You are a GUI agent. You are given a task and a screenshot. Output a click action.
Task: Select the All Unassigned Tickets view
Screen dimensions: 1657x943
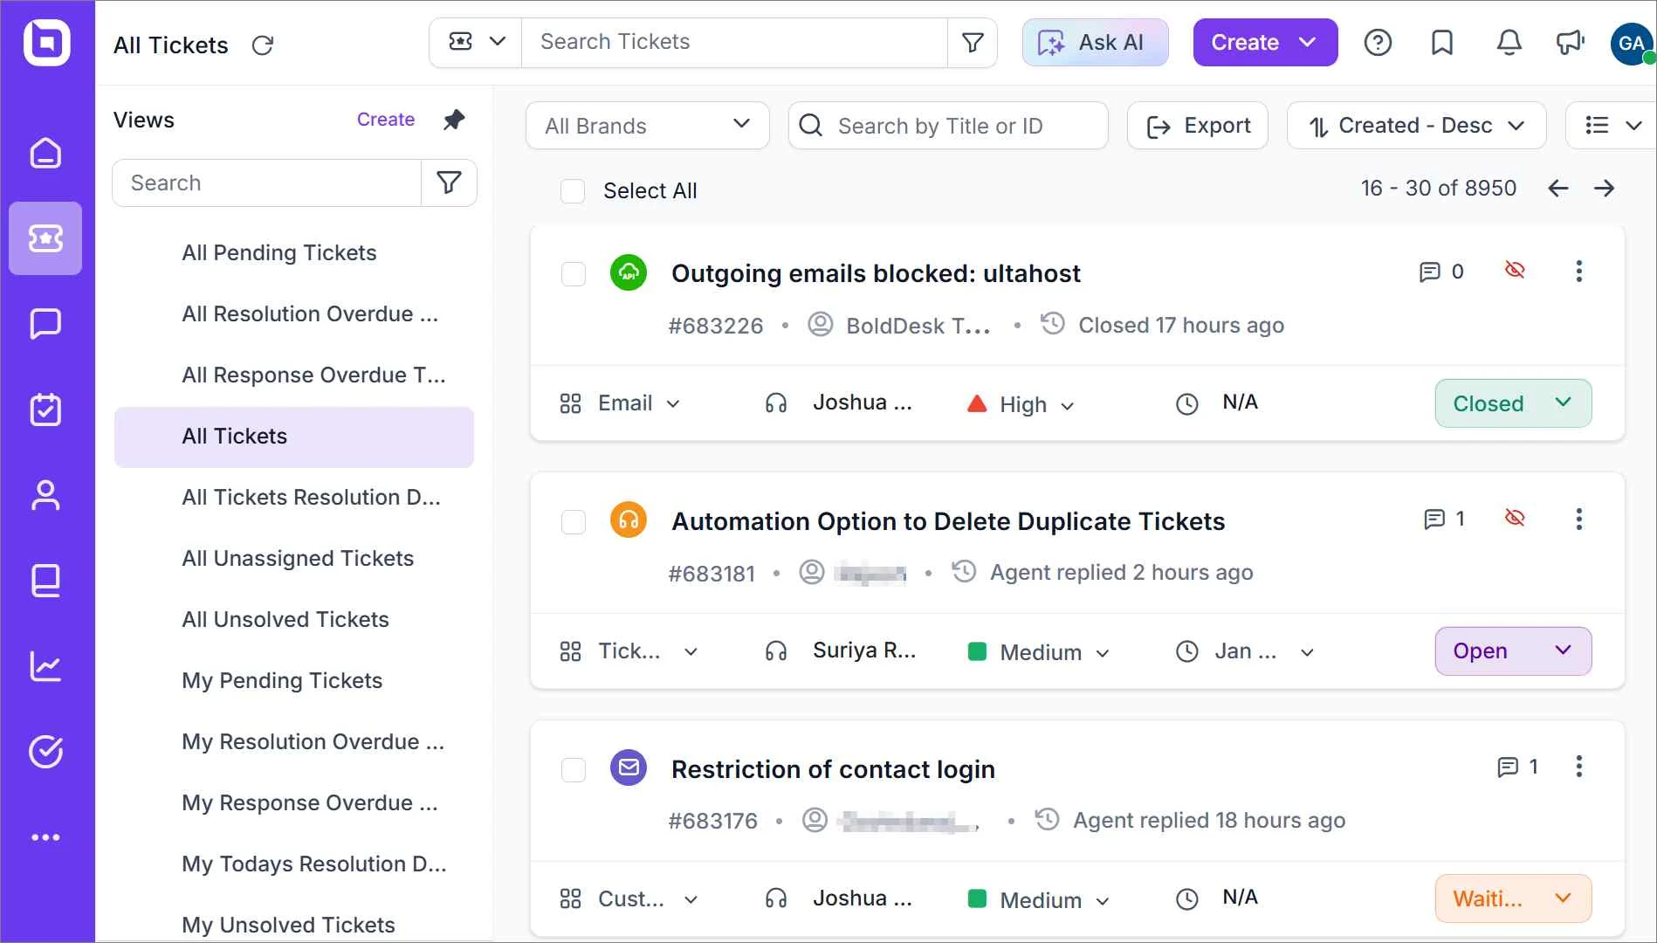(294, 559)
